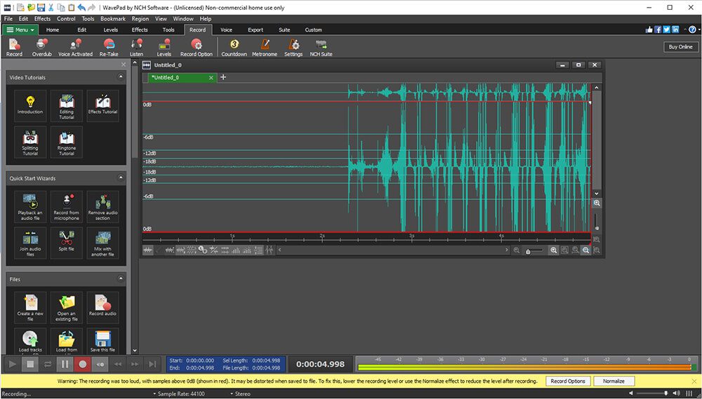702x399 pixels.
Task: Open Record Option settings
Action: 196,48
